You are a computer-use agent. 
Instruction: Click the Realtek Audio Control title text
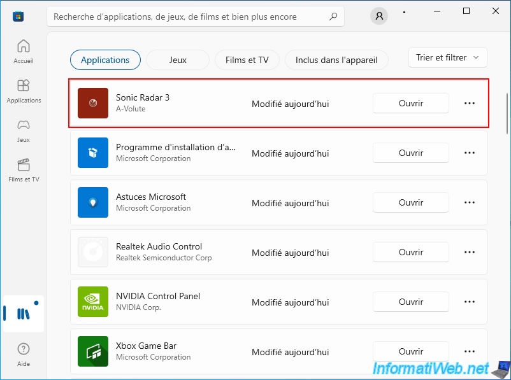[x=159, y=246]
